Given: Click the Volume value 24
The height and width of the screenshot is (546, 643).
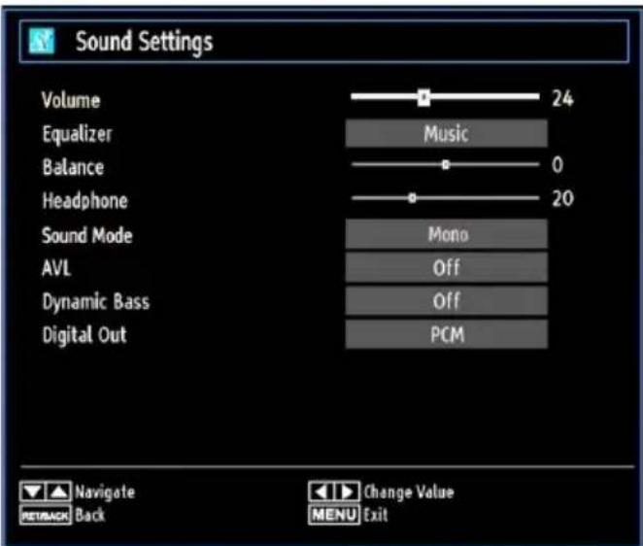Looking at the screenshot, I should pyautogui.click(x=562, y=98).
